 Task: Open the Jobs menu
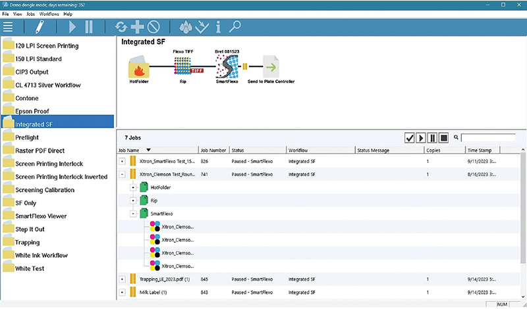coord(30,14)
